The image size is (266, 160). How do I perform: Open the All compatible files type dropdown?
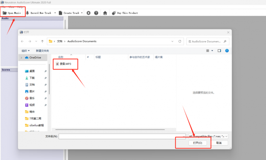click(x=208, y=137)
